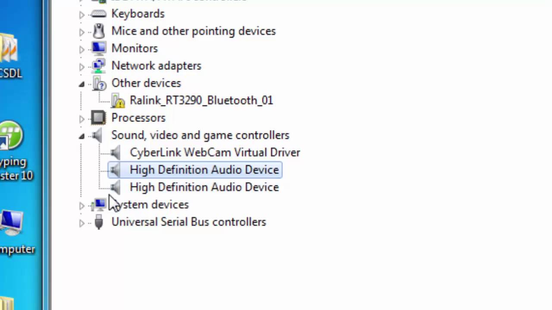Image resolution: width=552 pixels, height=310 pixels.
Task: Select CyberLink WebCam Virtual Driver entry
Action: (215, 152)
